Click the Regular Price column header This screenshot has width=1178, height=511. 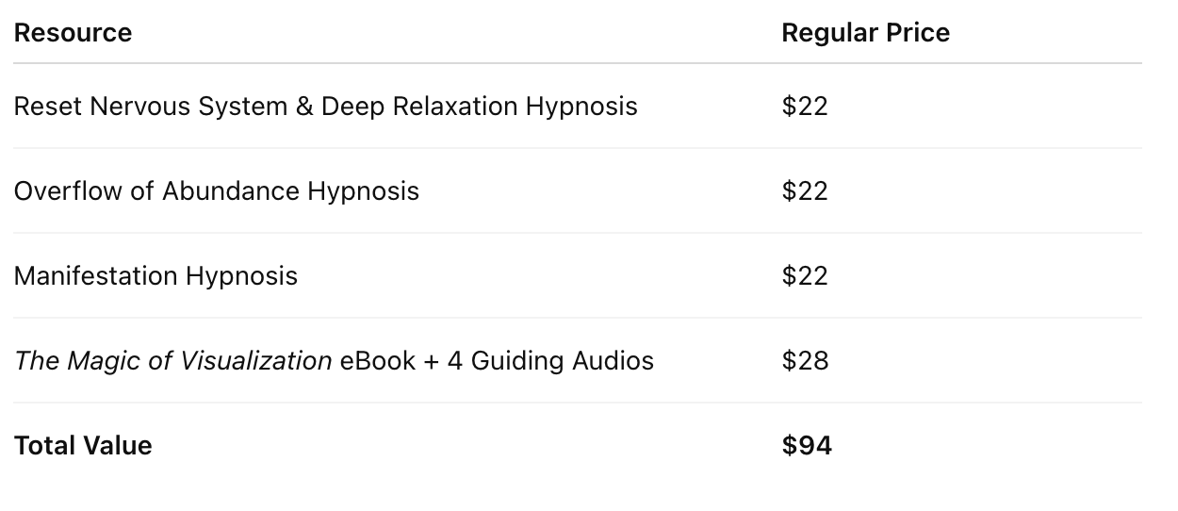coord(865,33)
